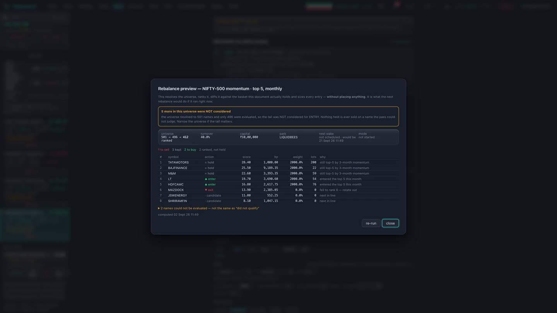Click the ltp value 1,047.15
This screenshot has height=313, width=557.
(x=271, y=201)
